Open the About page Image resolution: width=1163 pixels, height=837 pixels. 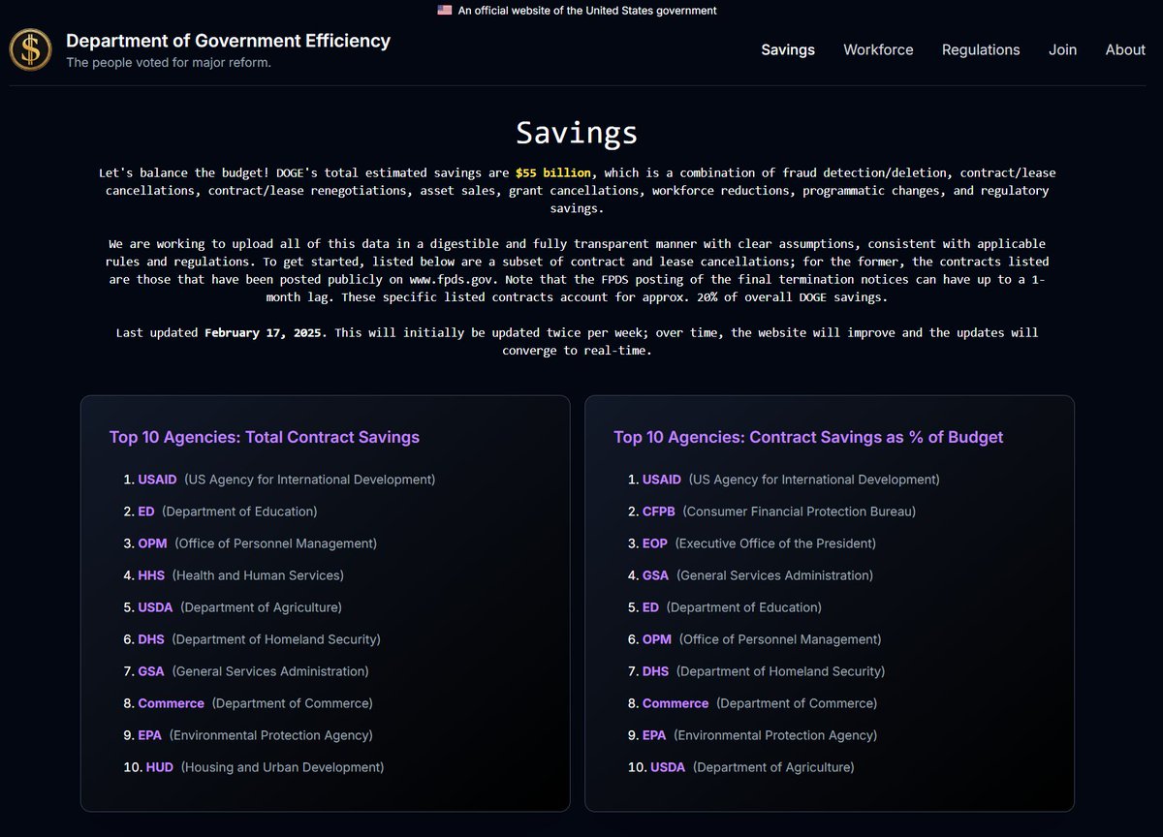click(x=1125, y=49)
